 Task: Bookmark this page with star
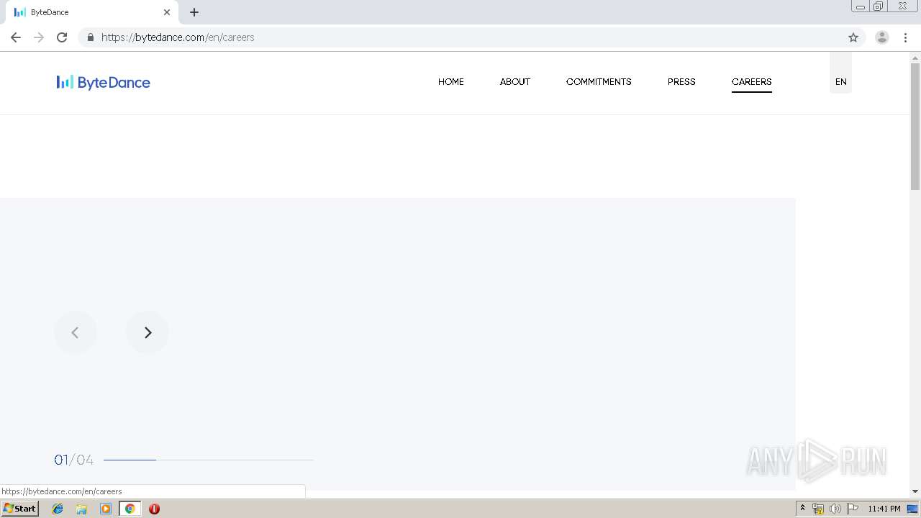853,37
